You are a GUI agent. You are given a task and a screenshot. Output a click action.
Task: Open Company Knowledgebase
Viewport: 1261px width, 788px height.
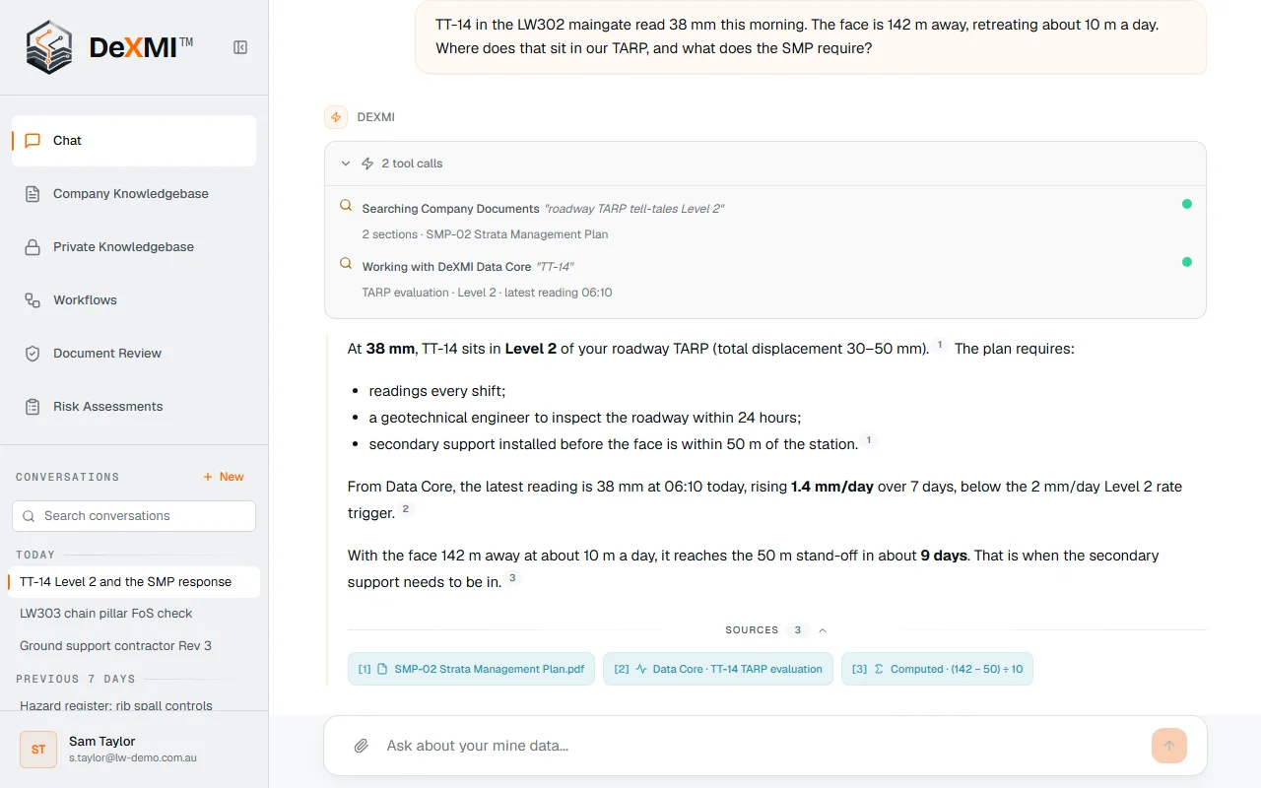(134, 194)
